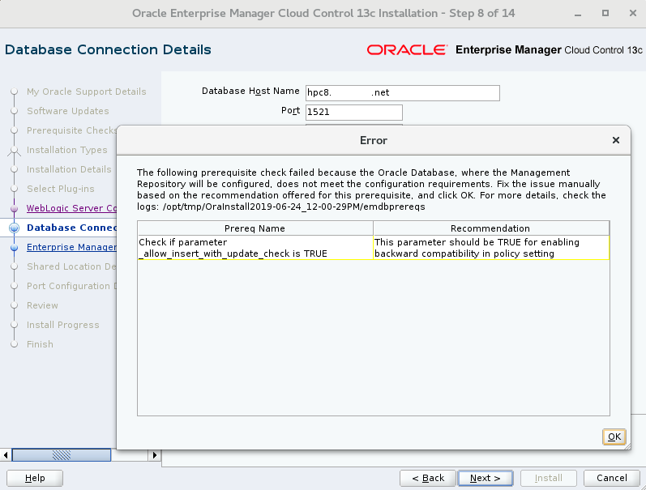Select the Install Progress step
The height and width of the screenshot is (490, 646).
tap(63, 325)
